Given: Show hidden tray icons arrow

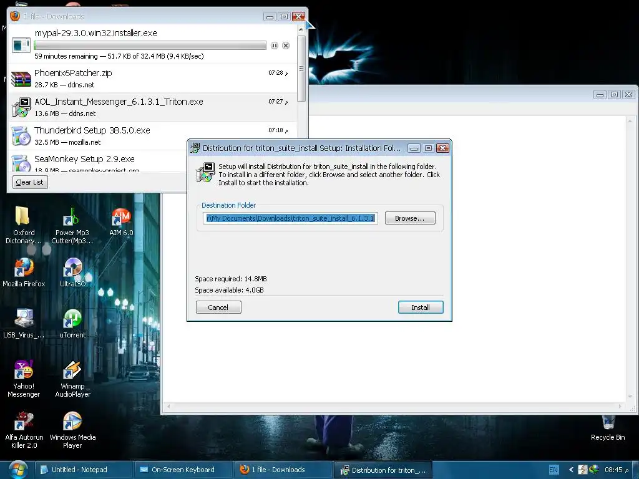Looking at the screenshot, I should tap(570, 470).
